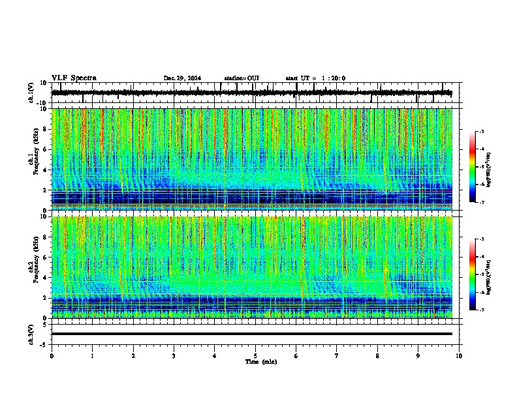Select the date text "Dec. 29, 2024"

pos(182,78)
